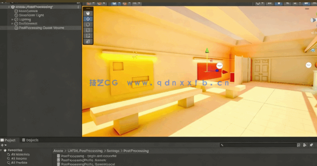Image resolution: width=317 pixels, height=166 pixels.
Task: Select the combined Transform tool
Action: tap(88, 41)
